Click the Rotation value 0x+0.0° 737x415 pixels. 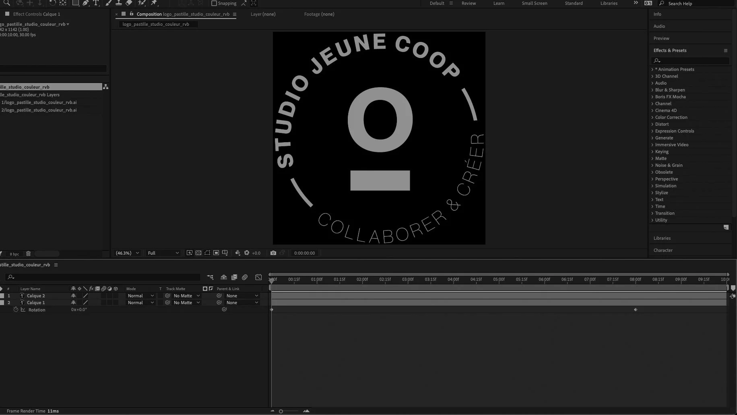point(79,309)
